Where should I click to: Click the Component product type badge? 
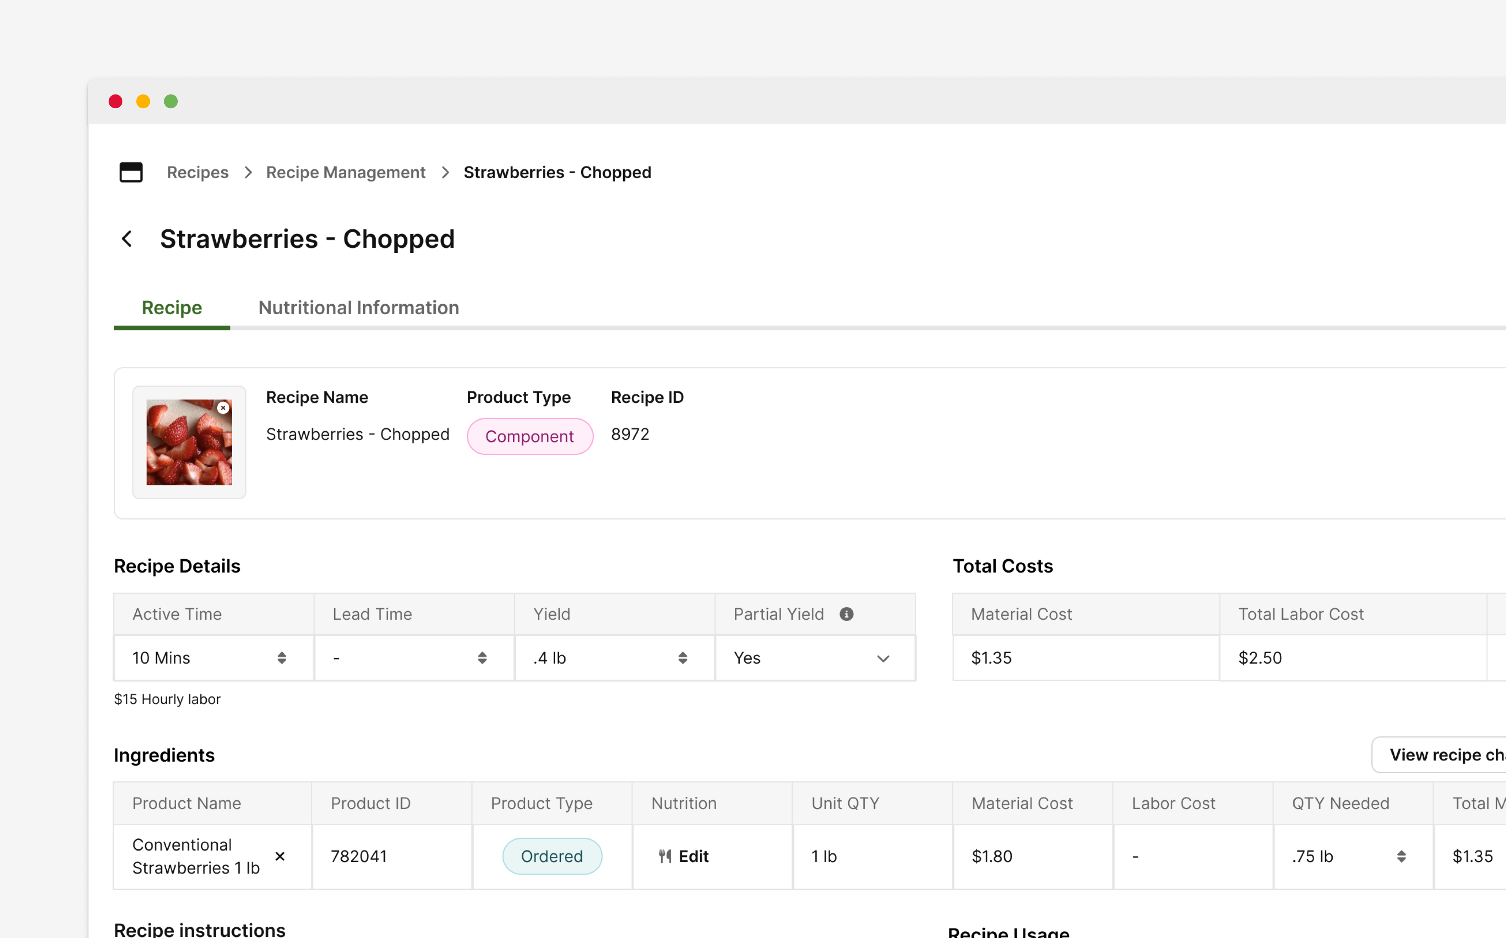click(x=530, y=436)
